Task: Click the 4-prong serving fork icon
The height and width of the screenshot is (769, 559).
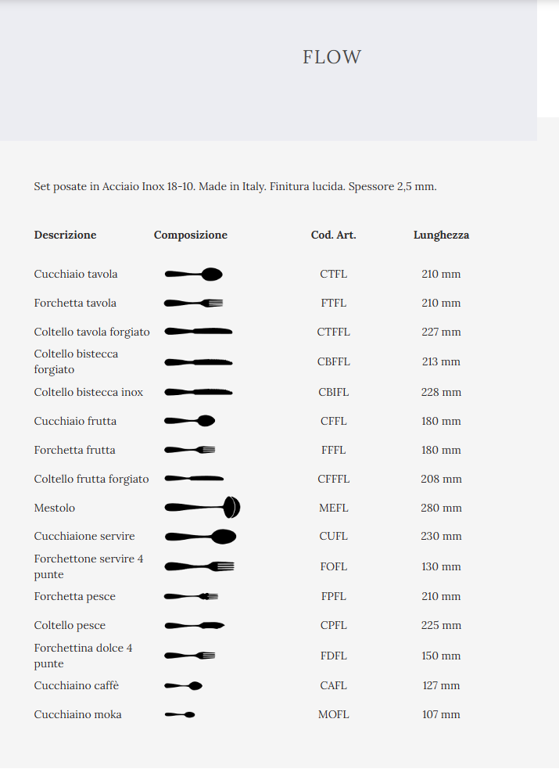Action: coord(199,566)
